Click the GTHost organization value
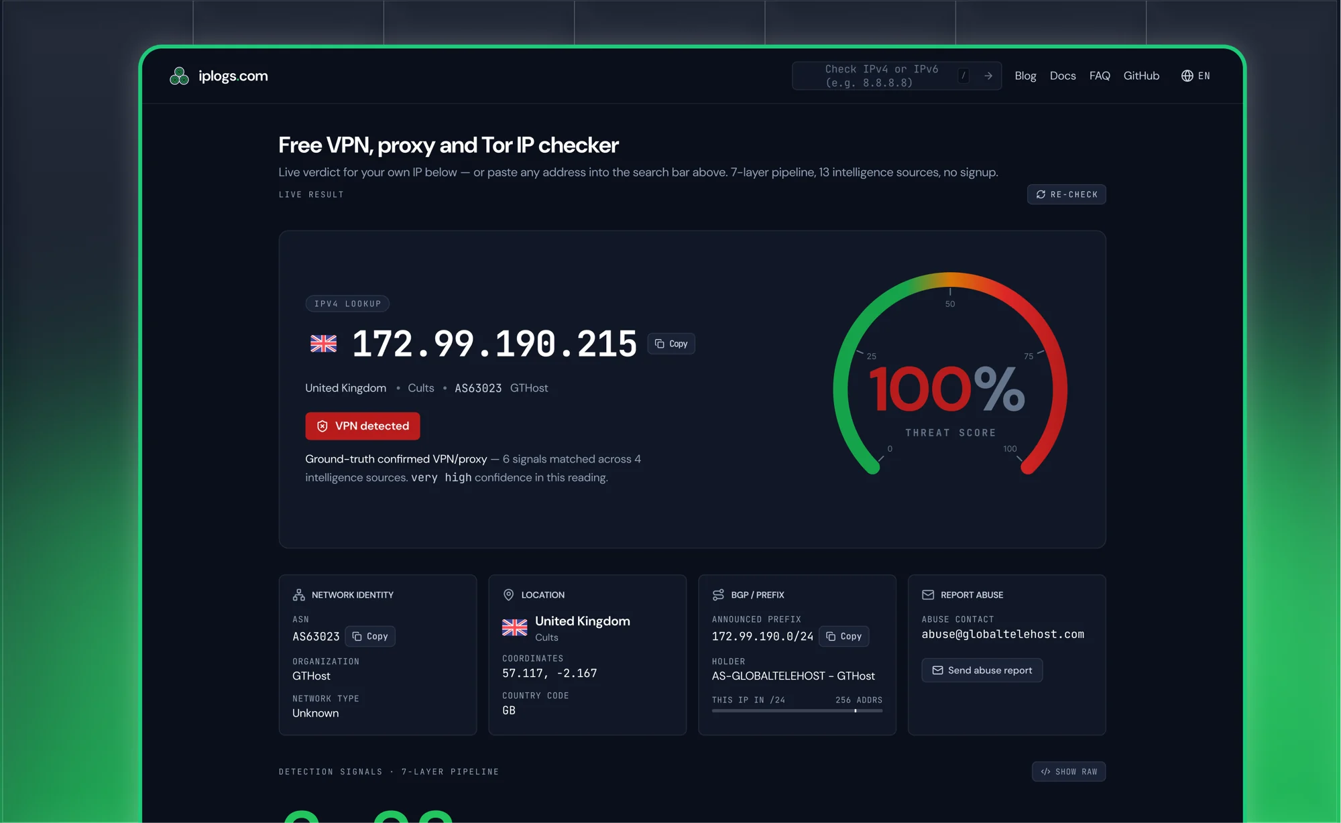Viewport: 1341px width, 823px height. pyautogui.click(x=311, y=676)
